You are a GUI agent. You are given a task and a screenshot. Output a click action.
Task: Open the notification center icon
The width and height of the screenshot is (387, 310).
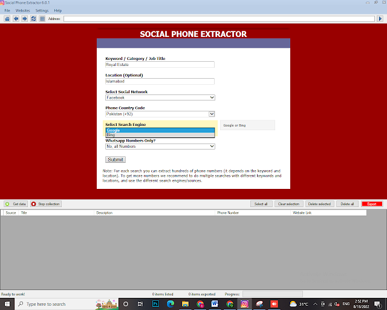[x=377, y=304]
